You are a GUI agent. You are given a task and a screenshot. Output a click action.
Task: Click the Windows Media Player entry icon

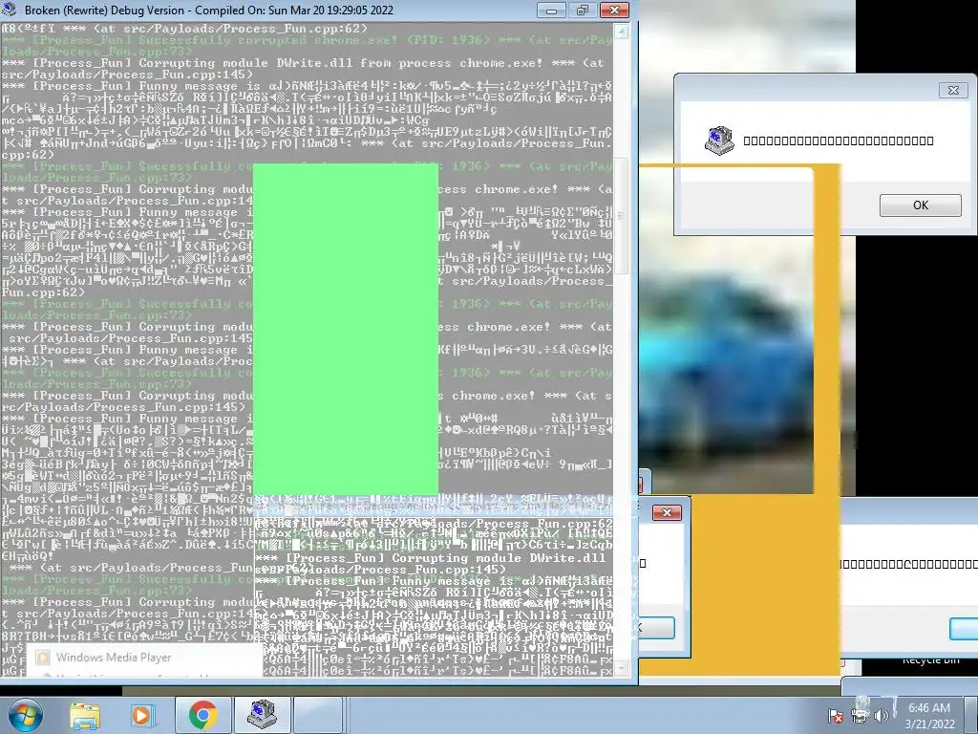[x=42, y=658]
